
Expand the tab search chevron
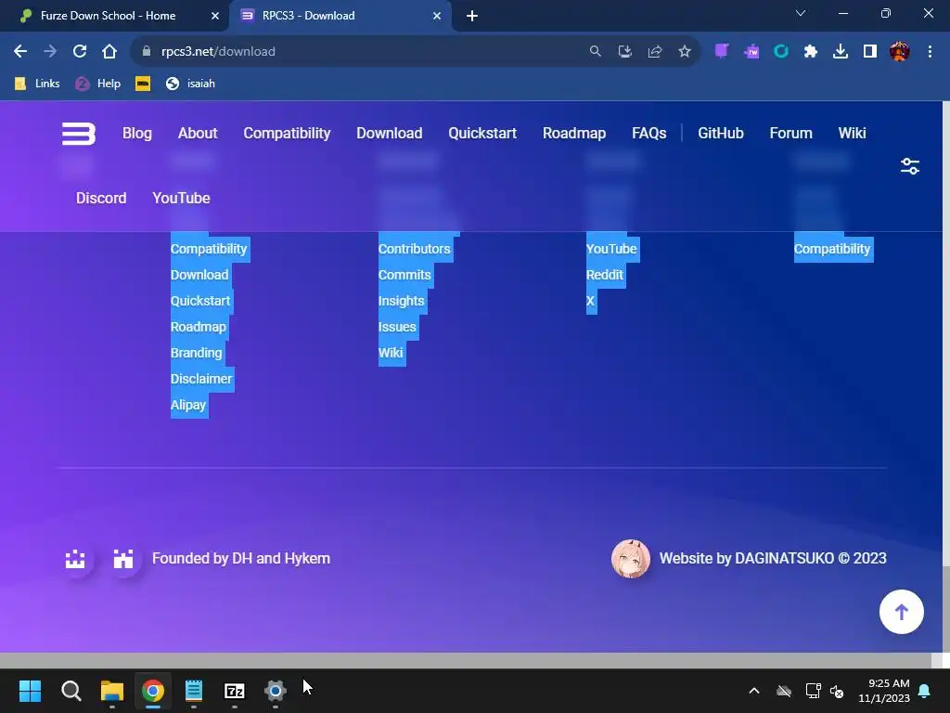[x=801, y=13]
